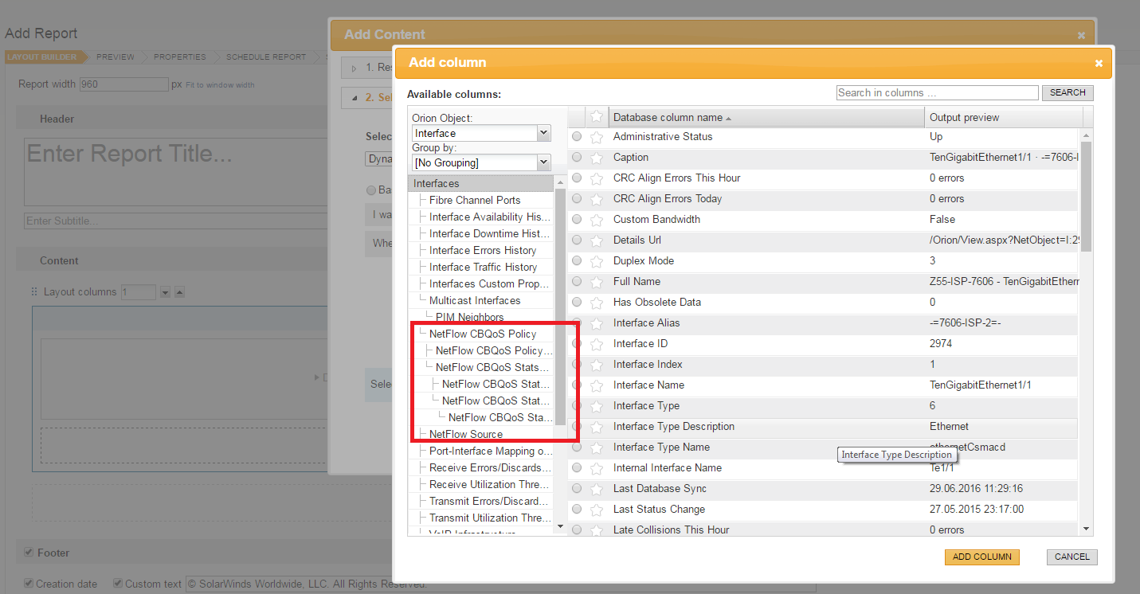The width and height of the screenshot is (1140, 594).
Task: Select Interface Errors History tree item
Action: tap(483, 251)
